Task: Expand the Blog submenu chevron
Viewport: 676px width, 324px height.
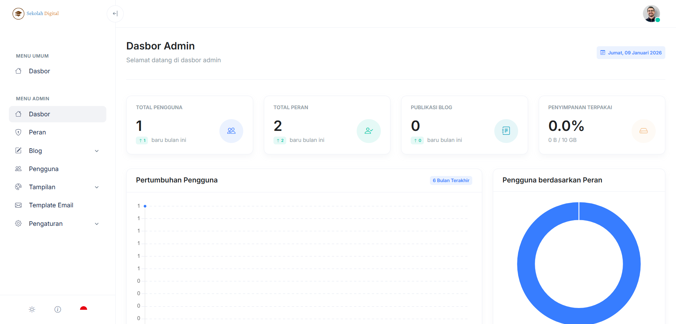Action: [97, 151]
